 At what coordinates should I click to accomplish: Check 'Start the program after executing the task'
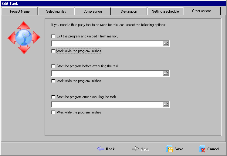click(53, 97)
